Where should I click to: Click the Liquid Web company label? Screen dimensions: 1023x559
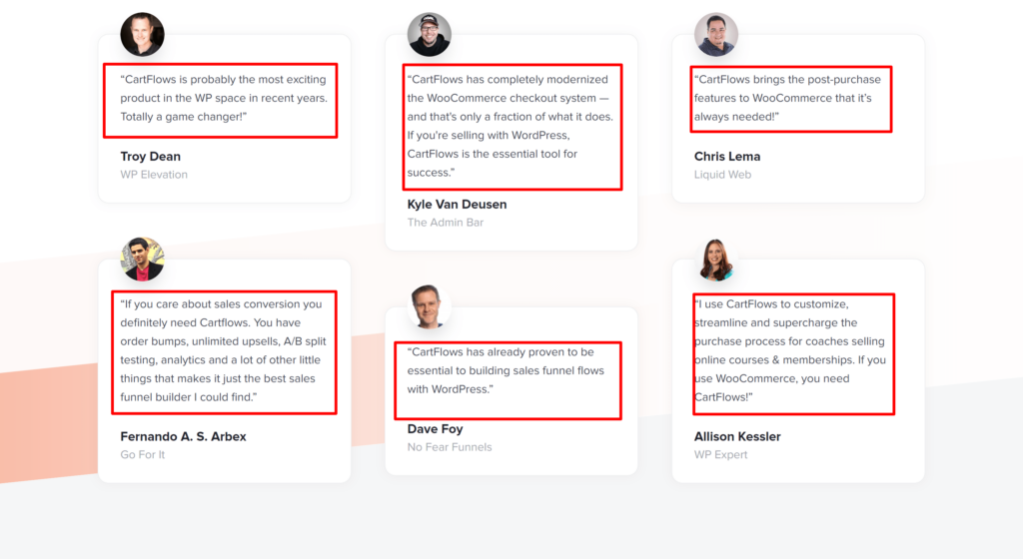(722, 175)
